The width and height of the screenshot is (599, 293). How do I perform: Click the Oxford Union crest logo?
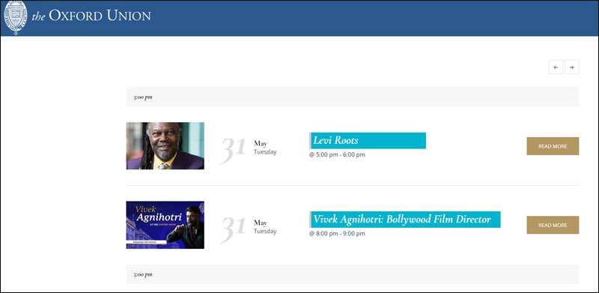point(16,17)
